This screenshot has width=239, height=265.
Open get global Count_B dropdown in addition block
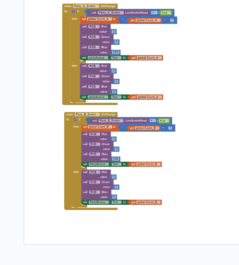click(147, 128)
